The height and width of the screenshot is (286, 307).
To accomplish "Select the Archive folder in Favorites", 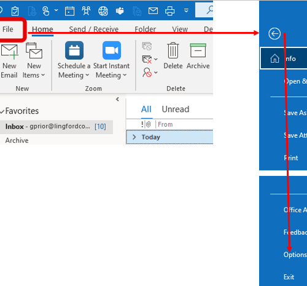I will tap(17, 140).
